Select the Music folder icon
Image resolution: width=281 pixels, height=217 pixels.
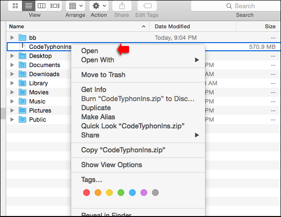pyautogui.click(x=22, y=102)
